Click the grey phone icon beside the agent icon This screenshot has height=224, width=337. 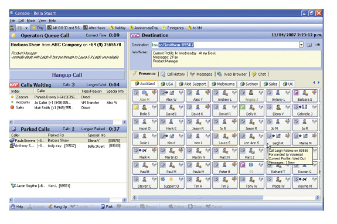click(20, 28)
